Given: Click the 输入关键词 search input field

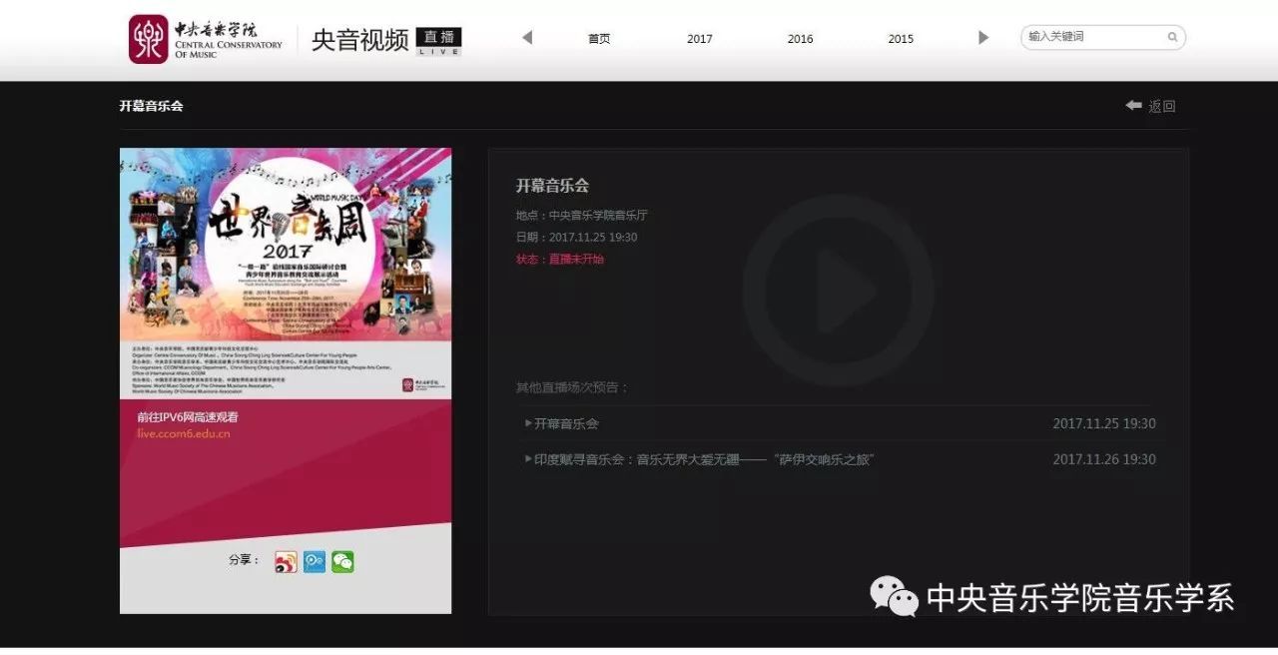Looking at the screenshot, I should (1093, 37).
